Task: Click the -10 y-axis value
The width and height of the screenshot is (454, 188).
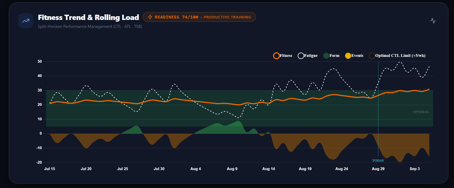Action: pyautogui.click(x=39, y=148)
